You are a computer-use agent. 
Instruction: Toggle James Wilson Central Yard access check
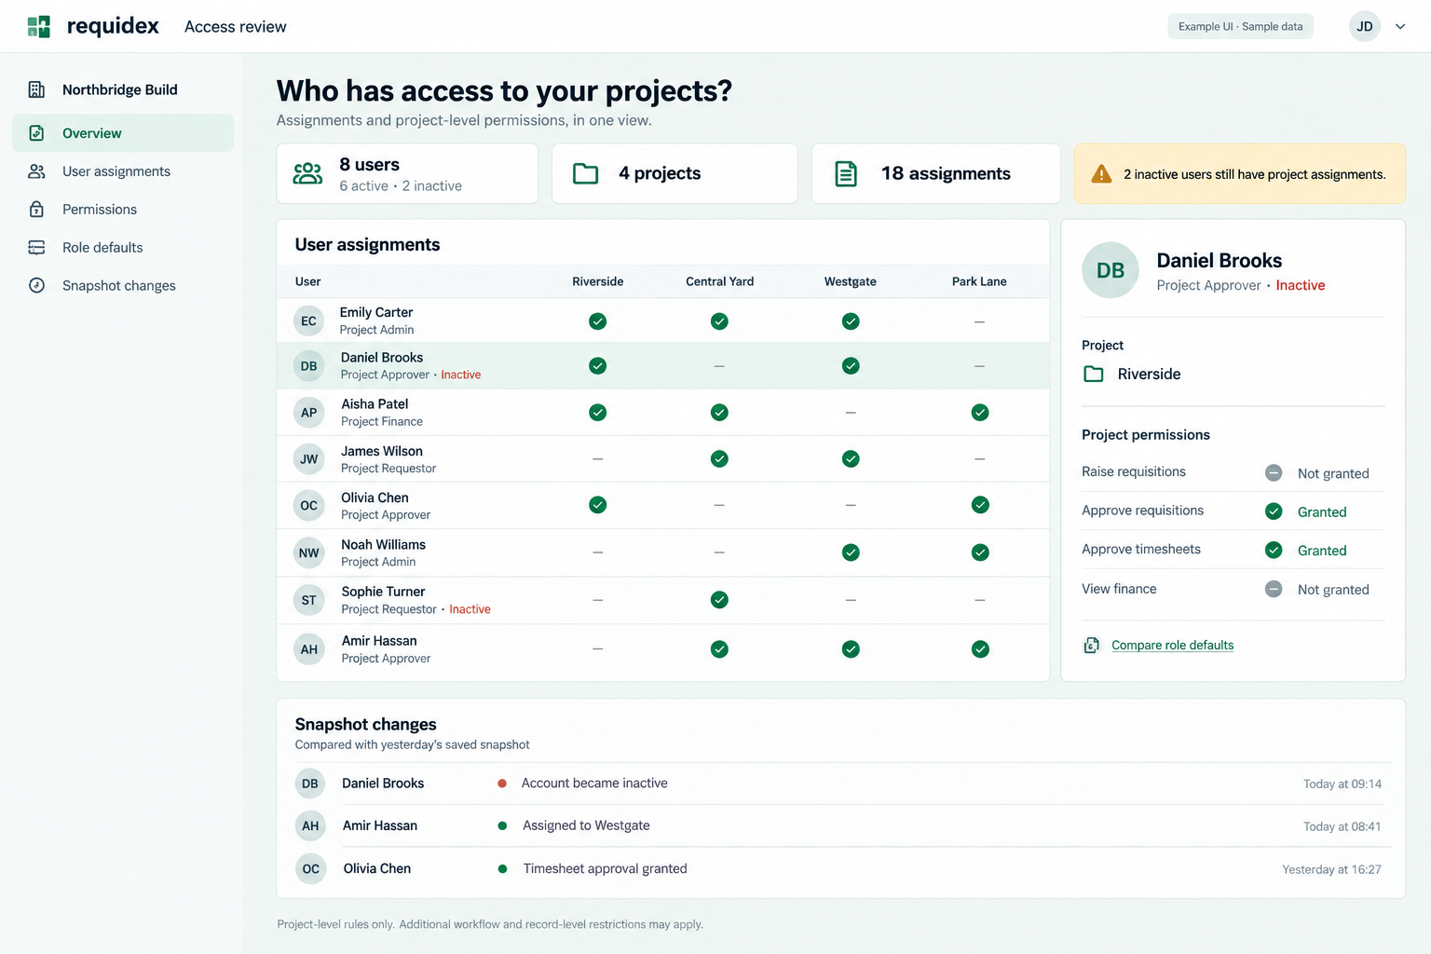719,458
